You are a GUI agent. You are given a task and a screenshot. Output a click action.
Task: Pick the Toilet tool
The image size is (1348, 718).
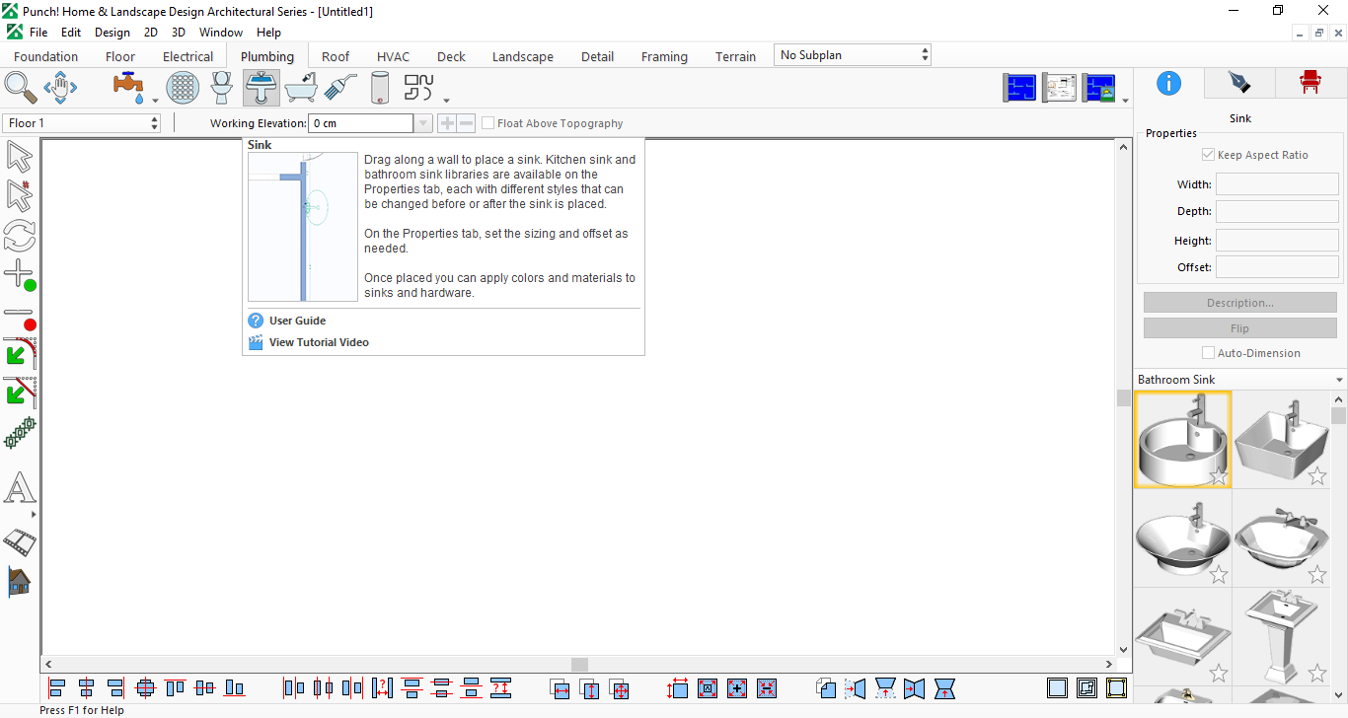tap(222, 87)
